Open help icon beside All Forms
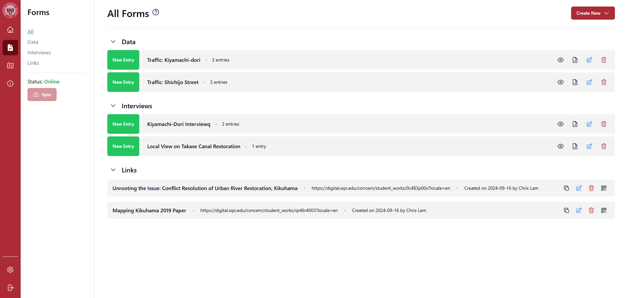 click(x=156, y=12)
